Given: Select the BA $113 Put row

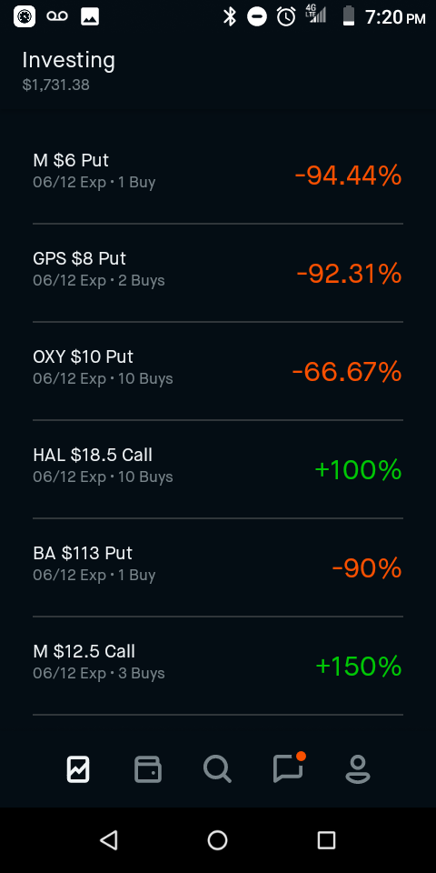Looking at the screenshot, I should (x=217, y=567).
